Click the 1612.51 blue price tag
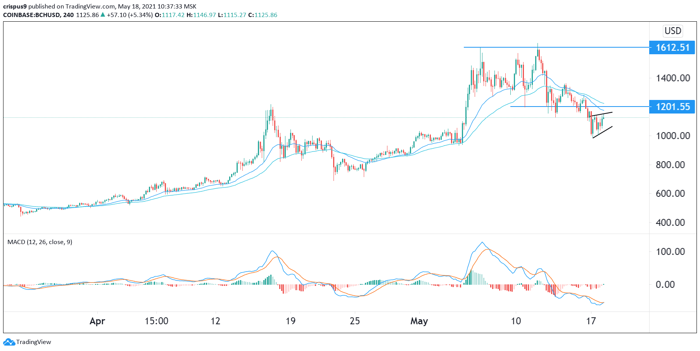 coord(672,48)
